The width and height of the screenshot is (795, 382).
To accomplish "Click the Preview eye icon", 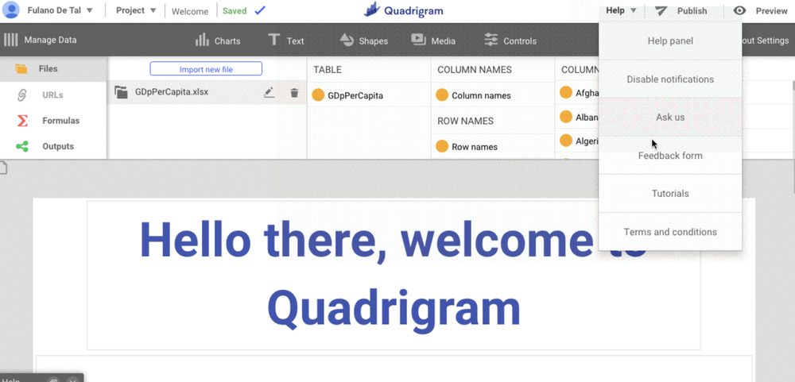I will point(739,10).
